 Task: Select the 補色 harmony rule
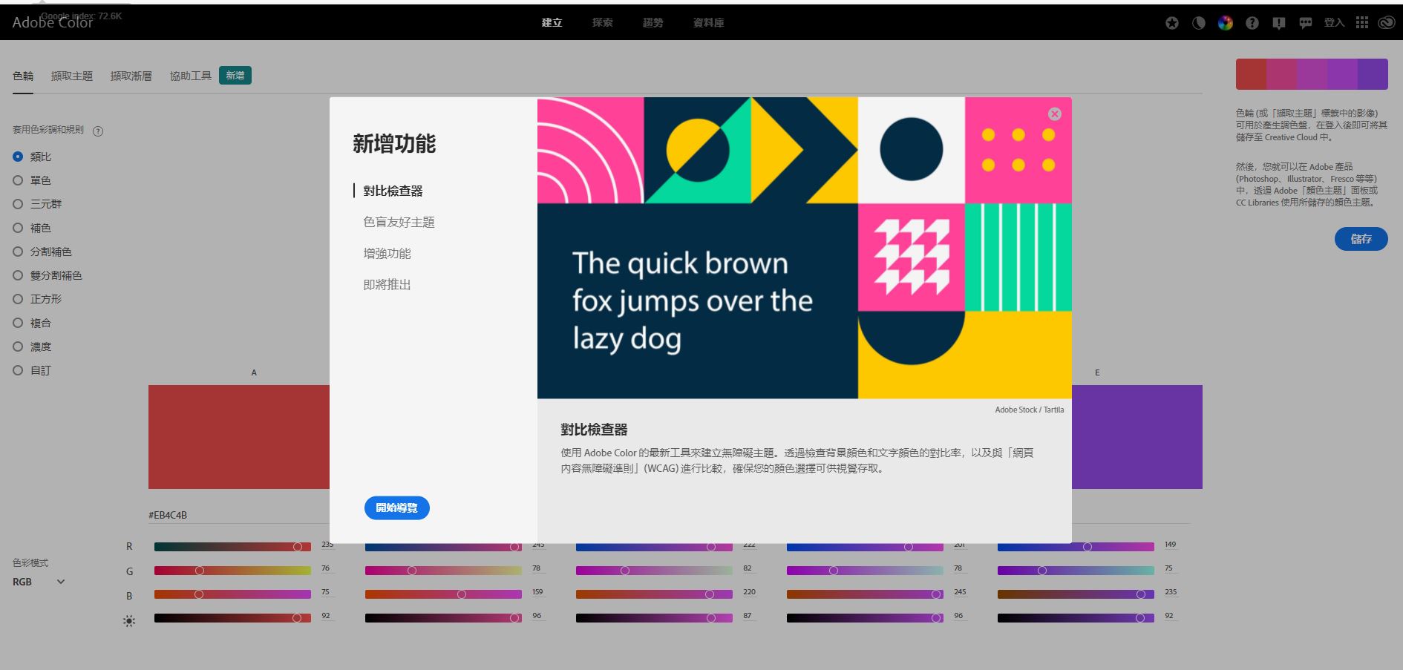point(32,228)
